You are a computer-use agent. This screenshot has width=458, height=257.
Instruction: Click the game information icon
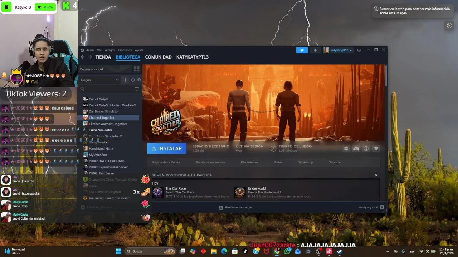click(x=366, y=148)
